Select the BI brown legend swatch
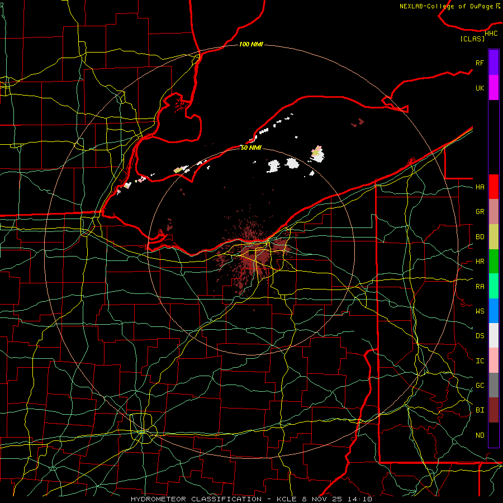The height and width of the screenshot is (503, 503). (x=493, y=410)
